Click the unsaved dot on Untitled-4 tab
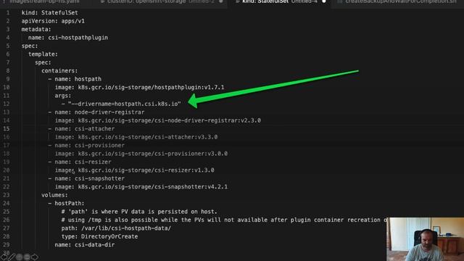 tap(324, 1)
